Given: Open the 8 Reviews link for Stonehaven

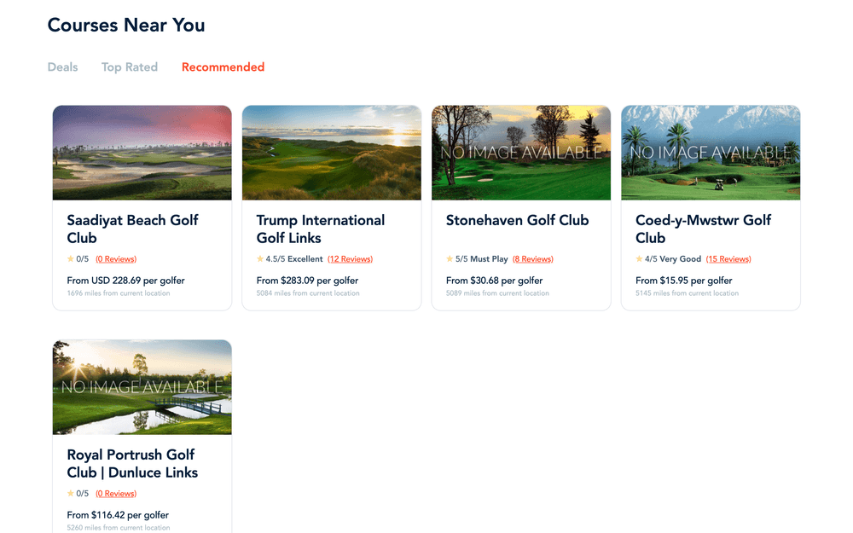Looking at the screenshot, I should (532, 259).
